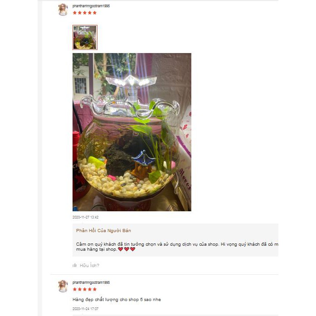Open avatar beside the "Hàng đẹp" review

pos(63,286)
